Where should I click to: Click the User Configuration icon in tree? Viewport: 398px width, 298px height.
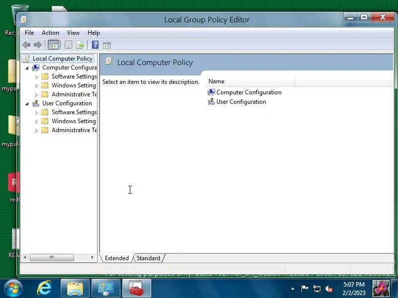pyautogui.click(x=36, y=103)
